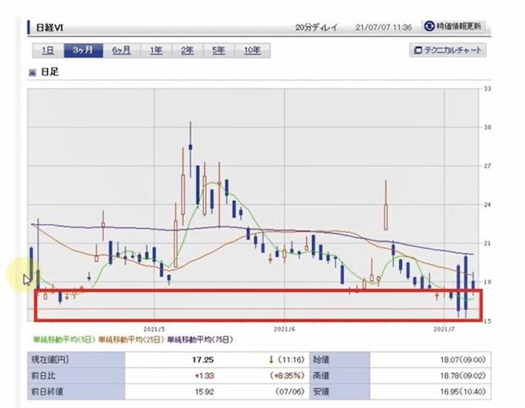Click the refresh icon in 時価情報更新
The image size is (525, 408).
point(428,26)
